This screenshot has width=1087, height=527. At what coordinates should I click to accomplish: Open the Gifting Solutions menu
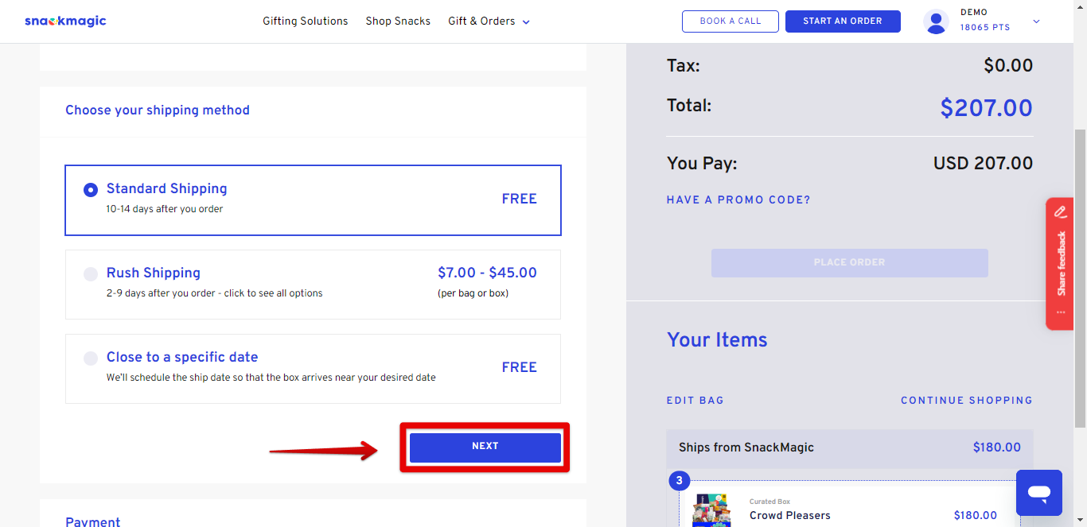[x=306, y=21]
